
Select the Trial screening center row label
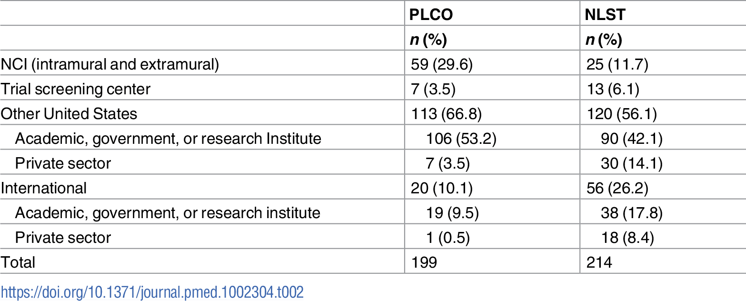76,89
